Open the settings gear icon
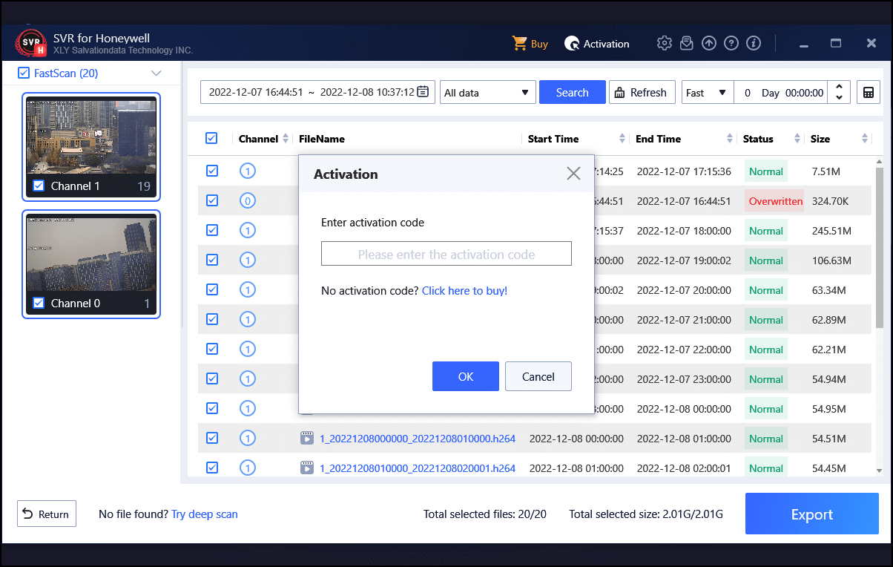The height and width of the screenshot is (567, 893). 664,44
